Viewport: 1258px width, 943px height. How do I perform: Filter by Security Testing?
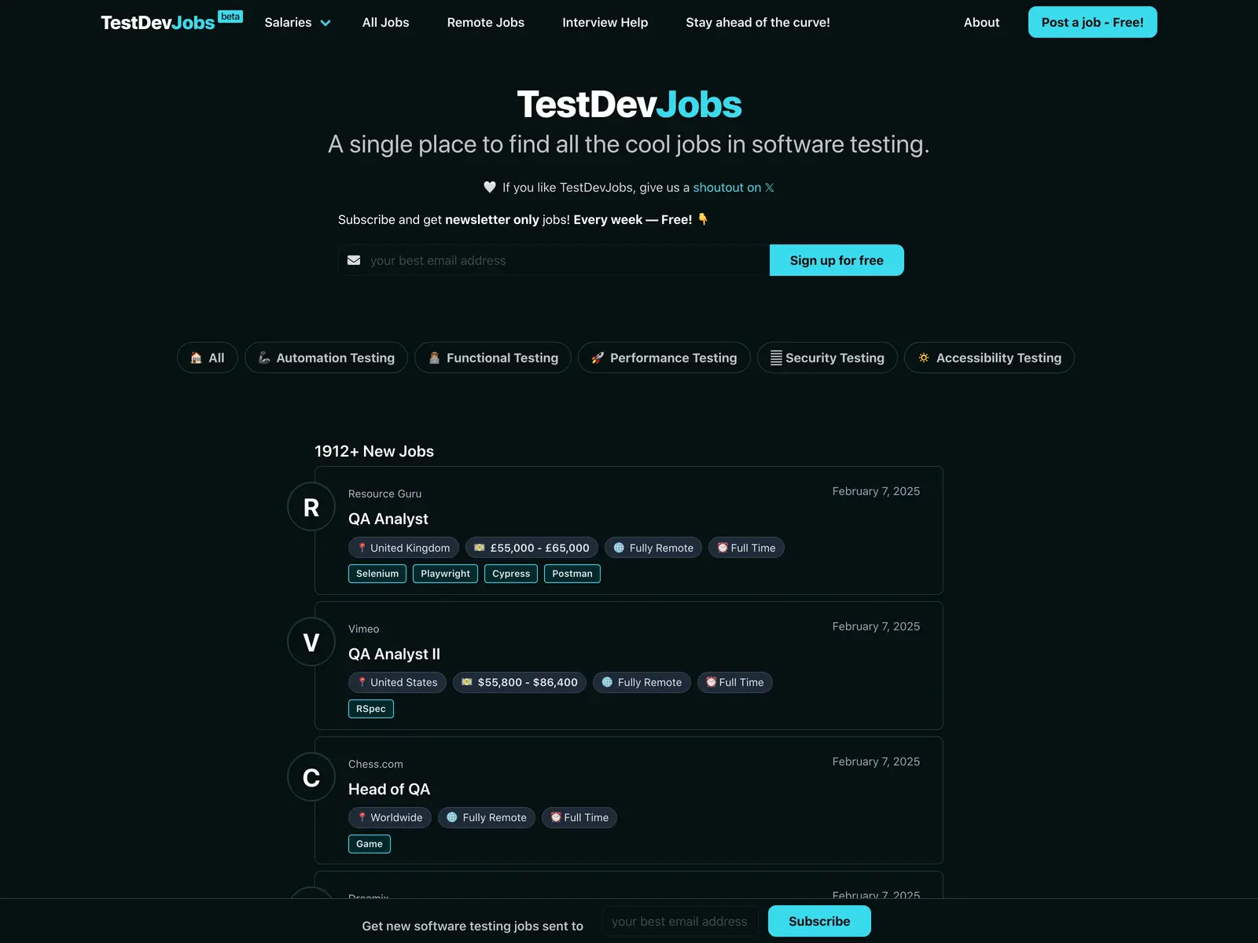[827, 358]
